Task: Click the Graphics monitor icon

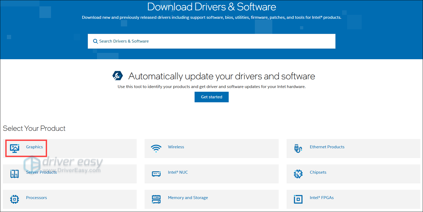Action: [x=15, y=148]
